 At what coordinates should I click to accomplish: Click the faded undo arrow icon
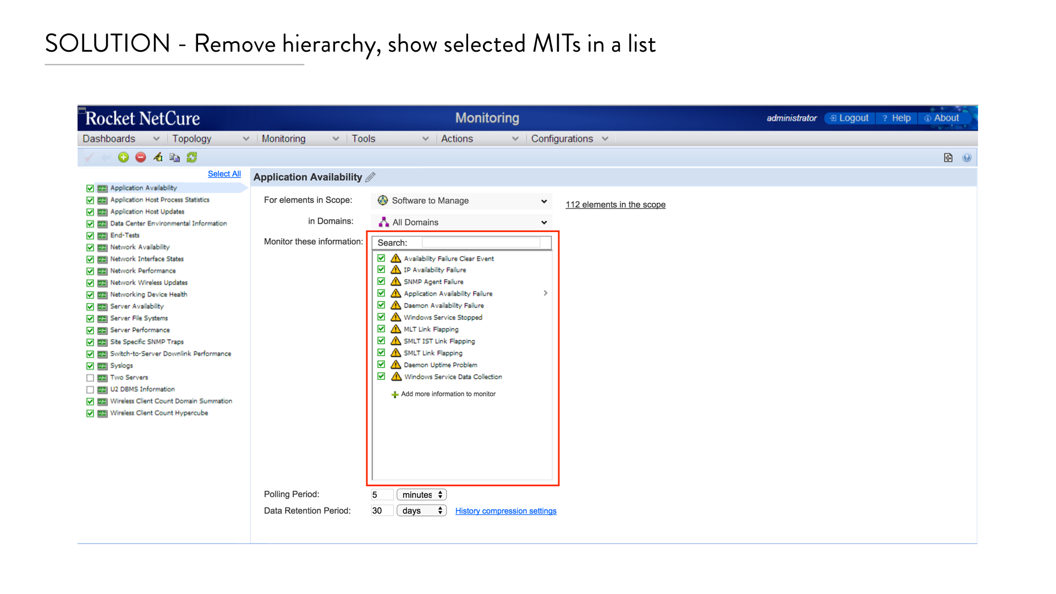106,158
